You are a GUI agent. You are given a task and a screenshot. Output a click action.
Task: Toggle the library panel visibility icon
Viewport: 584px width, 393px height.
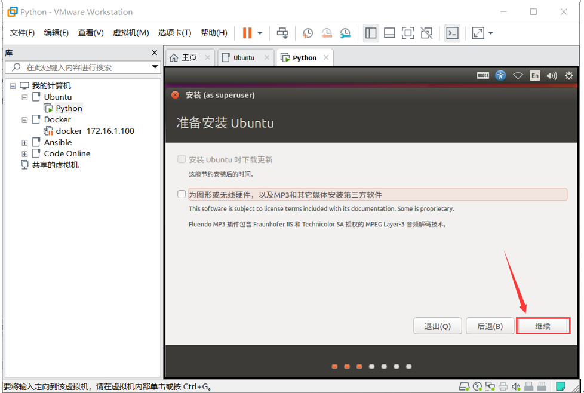coord(371,33)
